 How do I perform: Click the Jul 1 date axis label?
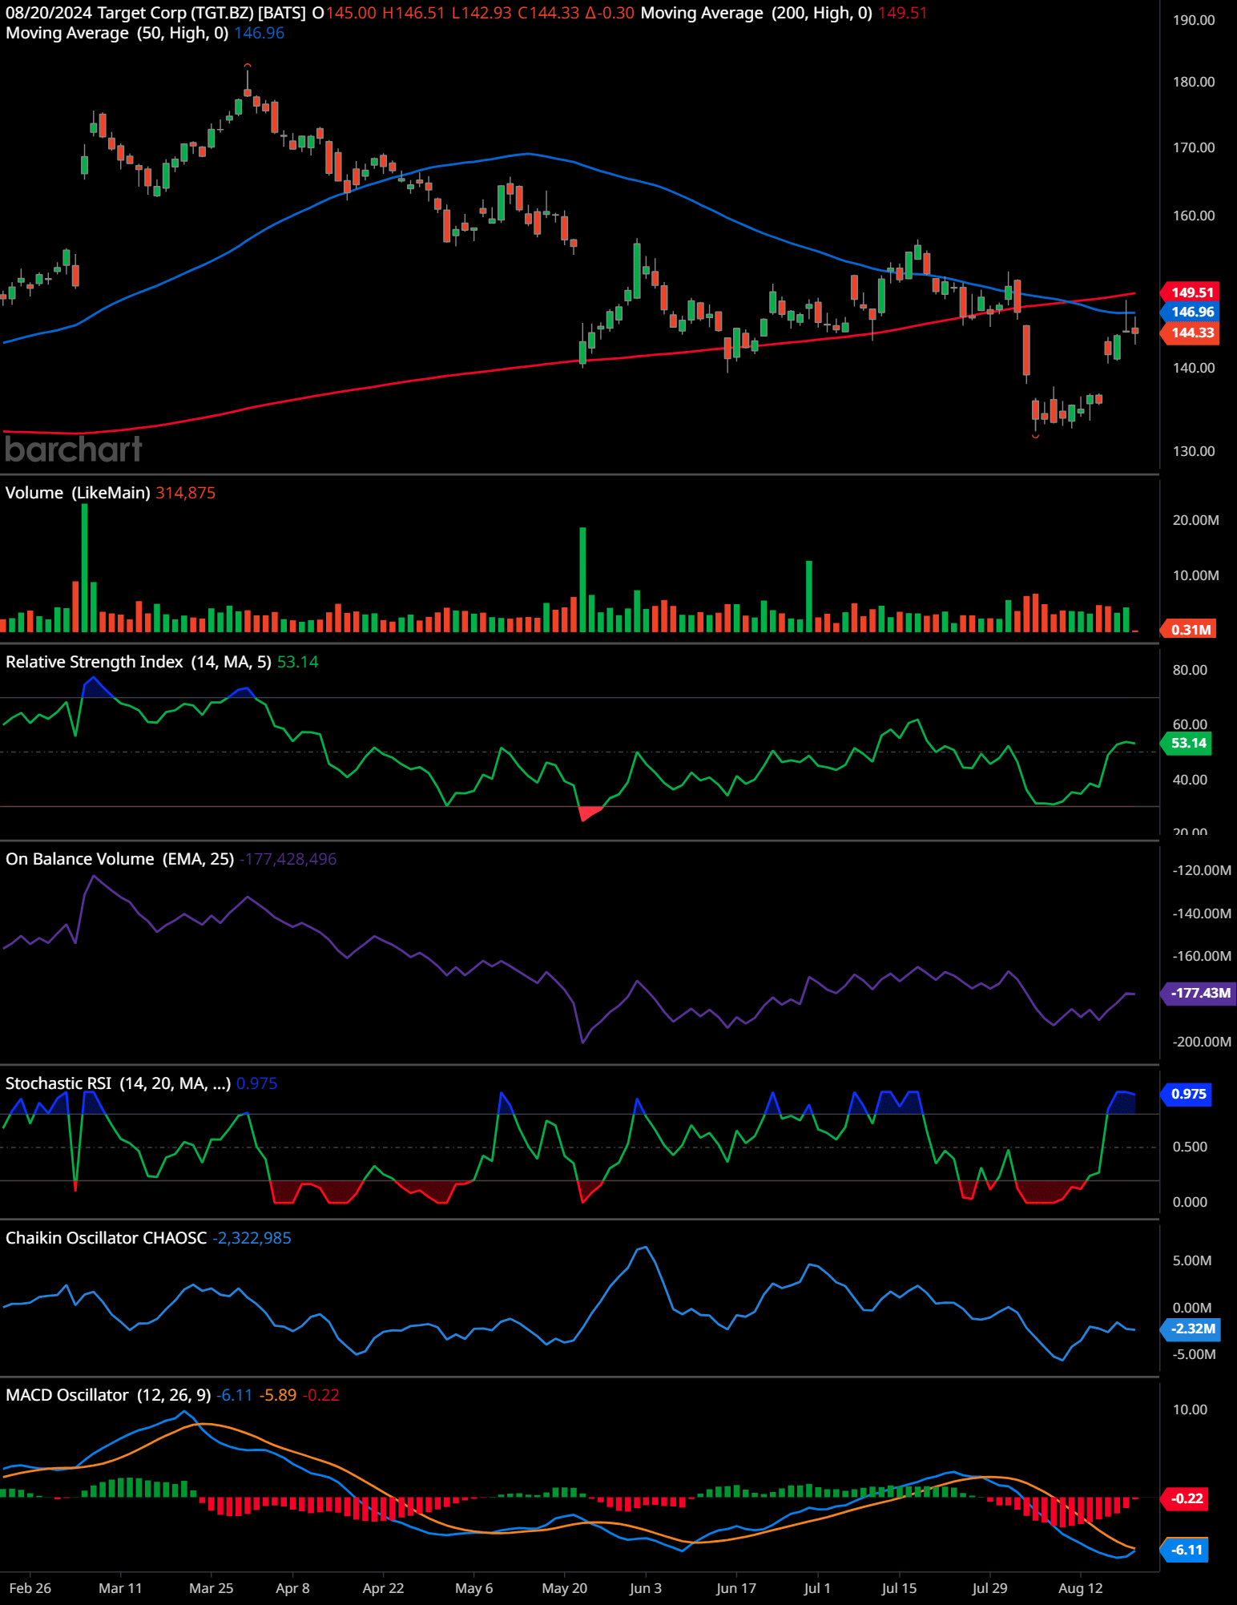point(817,1588)
